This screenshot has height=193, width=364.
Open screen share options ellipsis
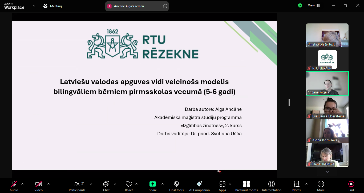165,6
